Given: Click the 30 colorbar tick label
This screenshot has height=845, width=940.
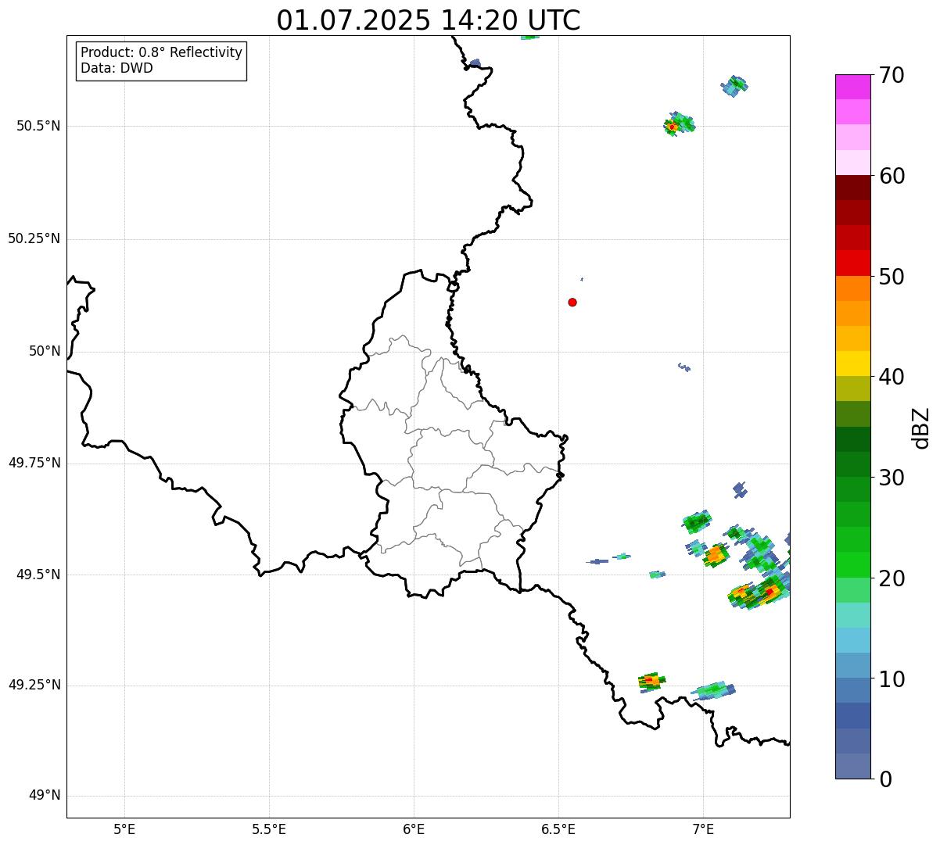Looking at the screenshot, I should tap(892, 478).
